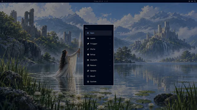Open the Trigger menu label

tap(94, 44)
